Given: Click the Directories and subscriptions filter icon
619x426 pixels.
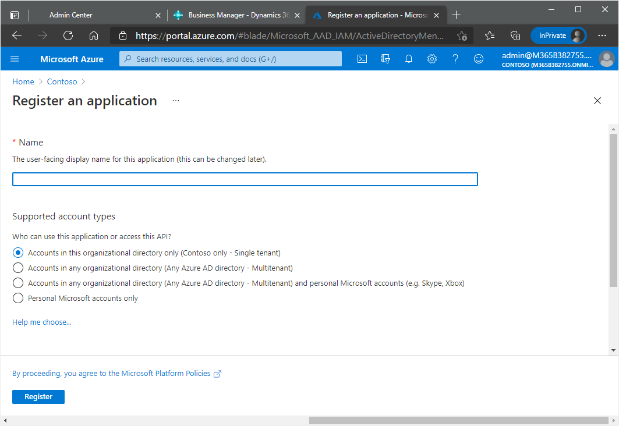Looking at the screenshot, I should pyautogui.click(x=385, y=59).
